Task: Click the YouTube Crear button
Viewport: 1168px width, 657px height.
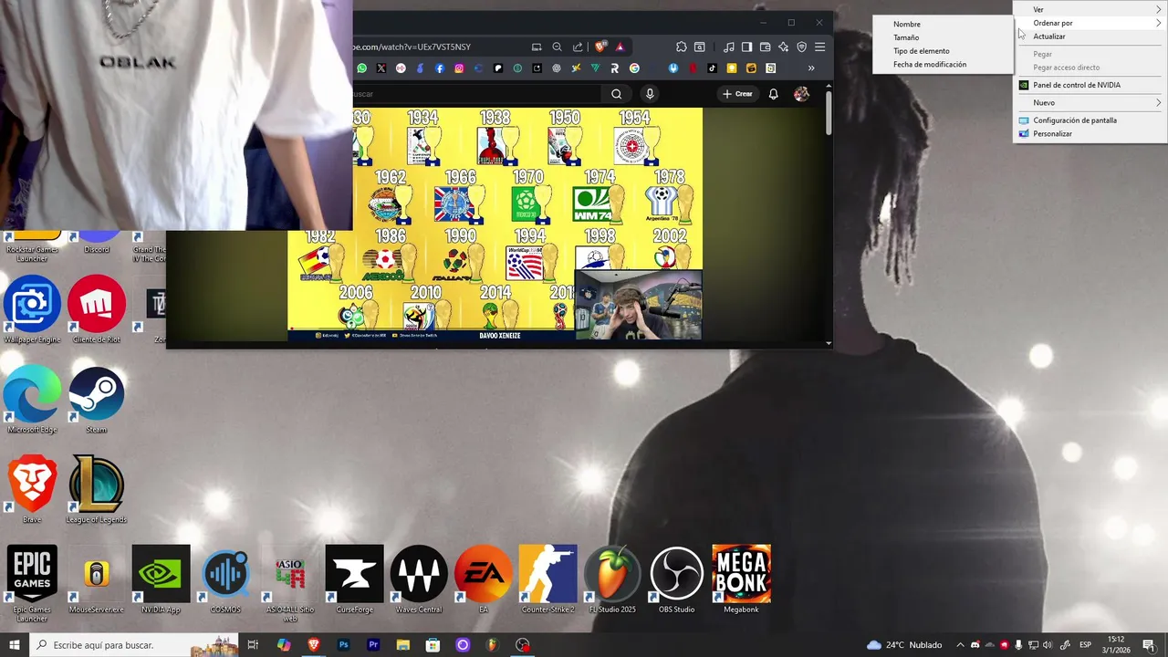Action: (737, 94)
